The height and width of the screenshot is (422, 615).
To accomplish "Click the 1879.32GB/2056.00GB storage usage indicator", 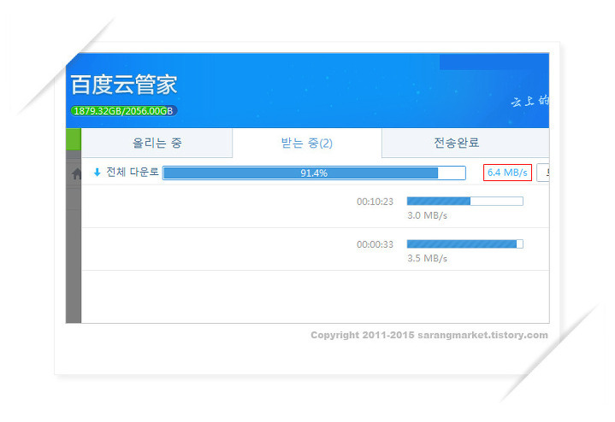I will tap(123, 111).
